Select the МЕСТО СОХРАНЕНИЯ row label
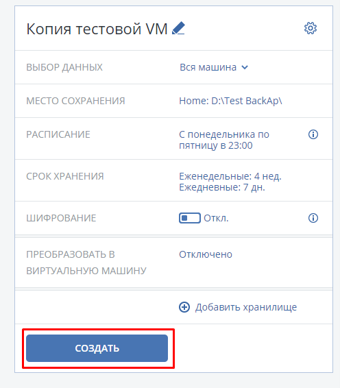This screenshot has width=340, height=388. (75, 101)
